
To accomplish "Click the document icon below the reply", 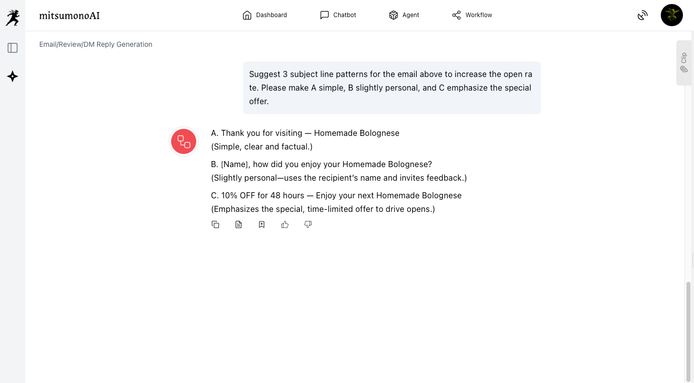I will click(239, 224).
